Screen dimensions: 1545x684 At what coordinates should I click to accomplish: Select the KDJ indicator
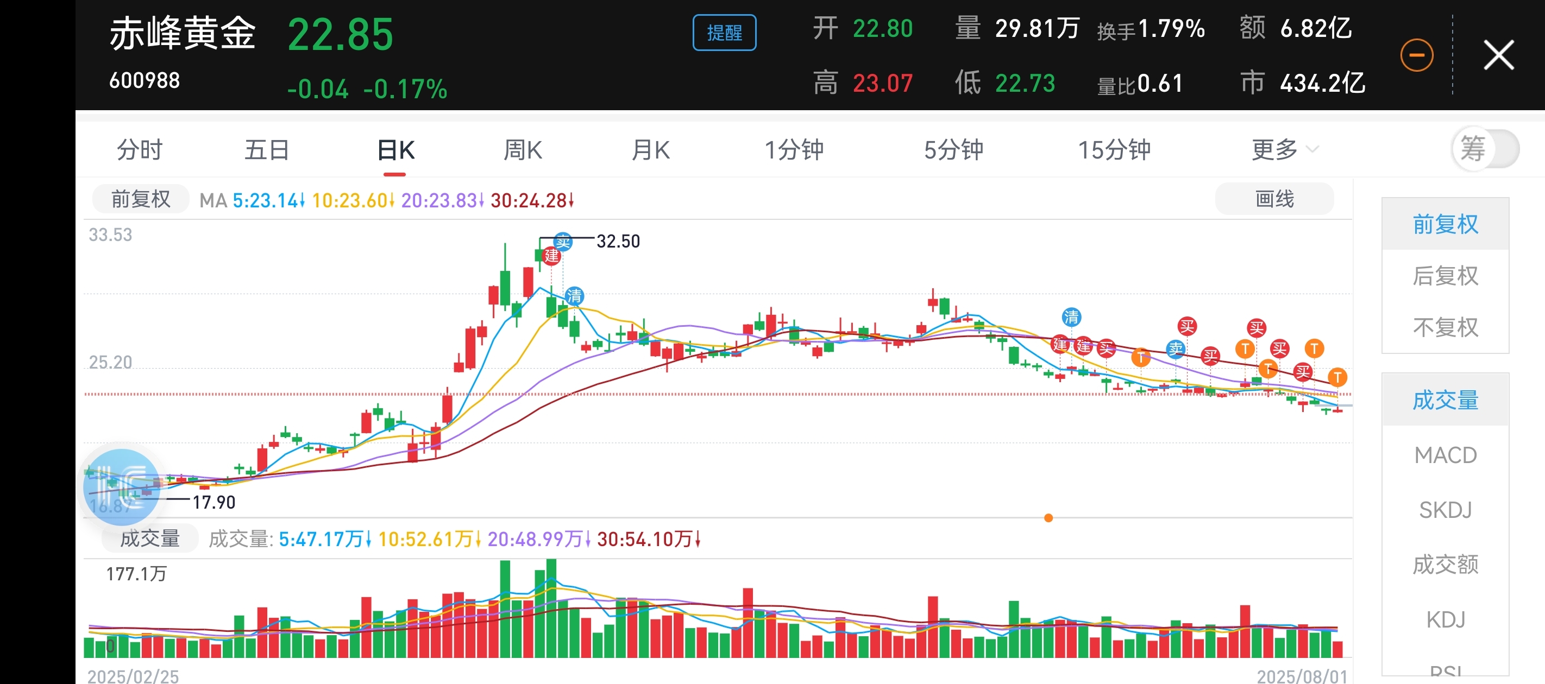pyautogui.click(x=1446, y=619)
